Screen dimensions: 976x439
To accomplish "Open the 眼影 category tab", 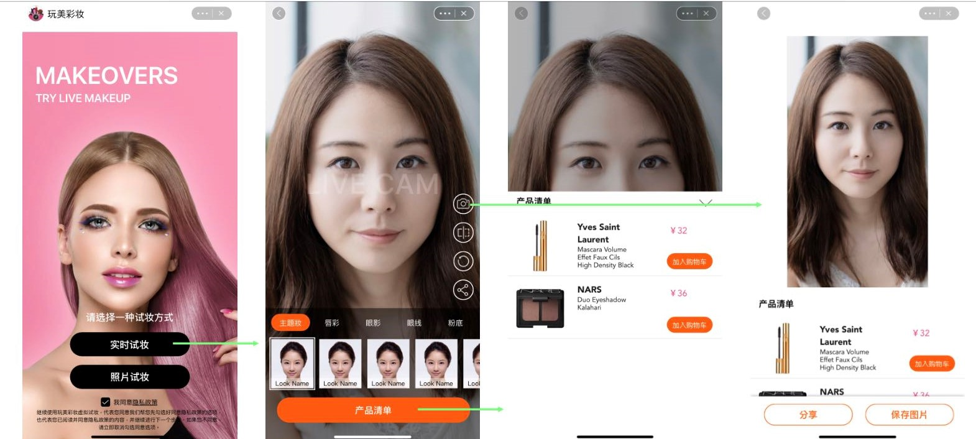I will point(373,323).
